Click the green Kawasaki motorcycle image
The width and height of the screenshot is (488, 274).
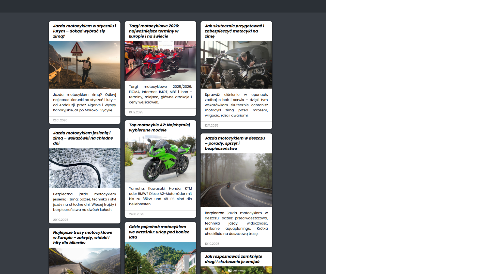(160, 159)
